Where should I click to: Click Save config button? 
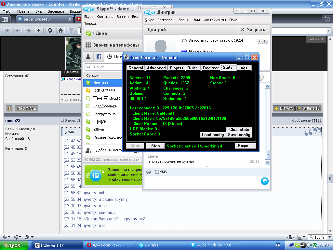tap(239, 135)
